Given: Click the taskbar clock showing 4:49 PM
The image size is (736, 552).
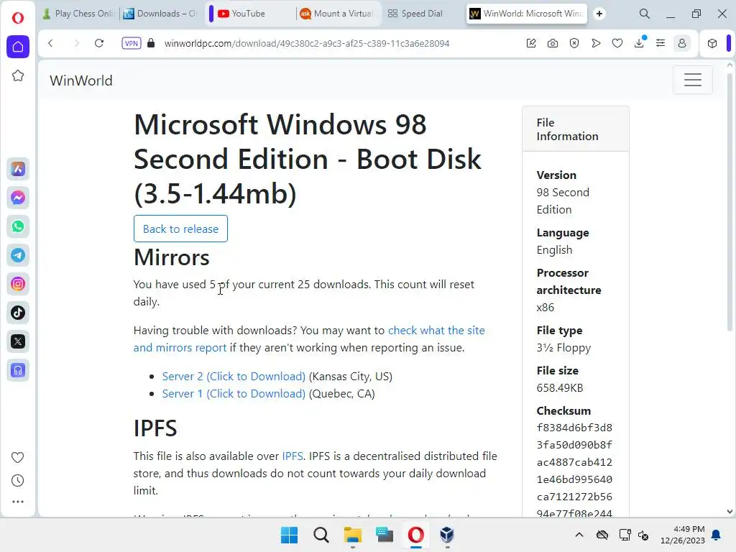Looking at the screenshot, I should [x=683, y=535].
